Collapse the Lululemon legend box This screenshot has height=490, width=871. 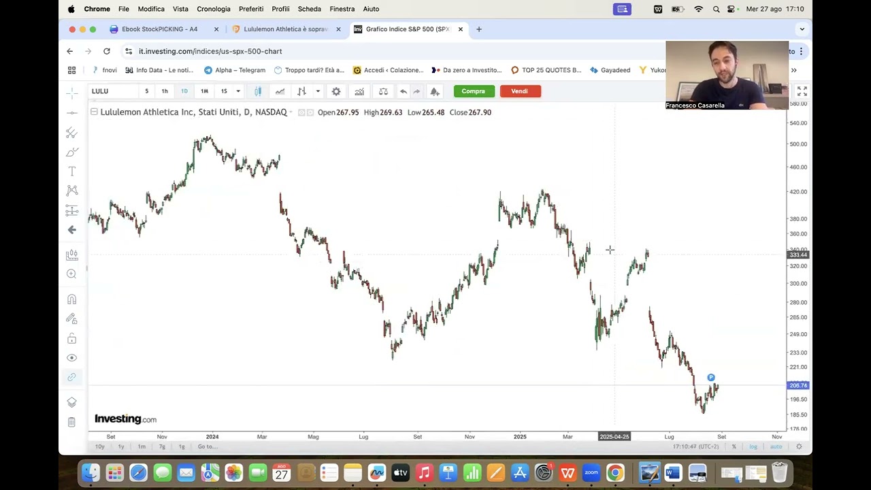pyautogui.click(x=94, y=112)
